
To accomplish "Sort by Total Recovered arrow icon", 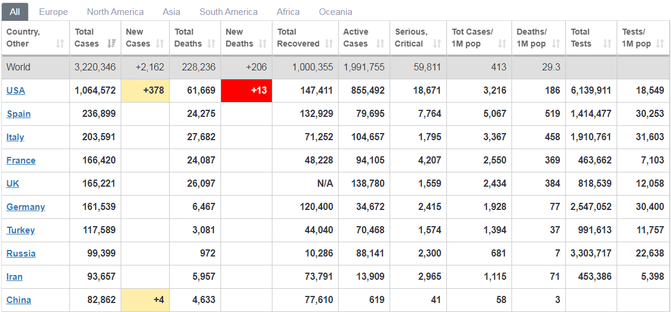I will pyautogui.click(x=329, y=44).
